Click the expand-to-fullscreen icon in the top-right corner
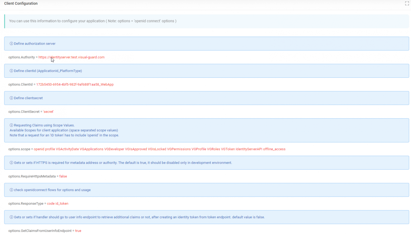Screen dimensions: 411x234 click(x=407, y=3)
